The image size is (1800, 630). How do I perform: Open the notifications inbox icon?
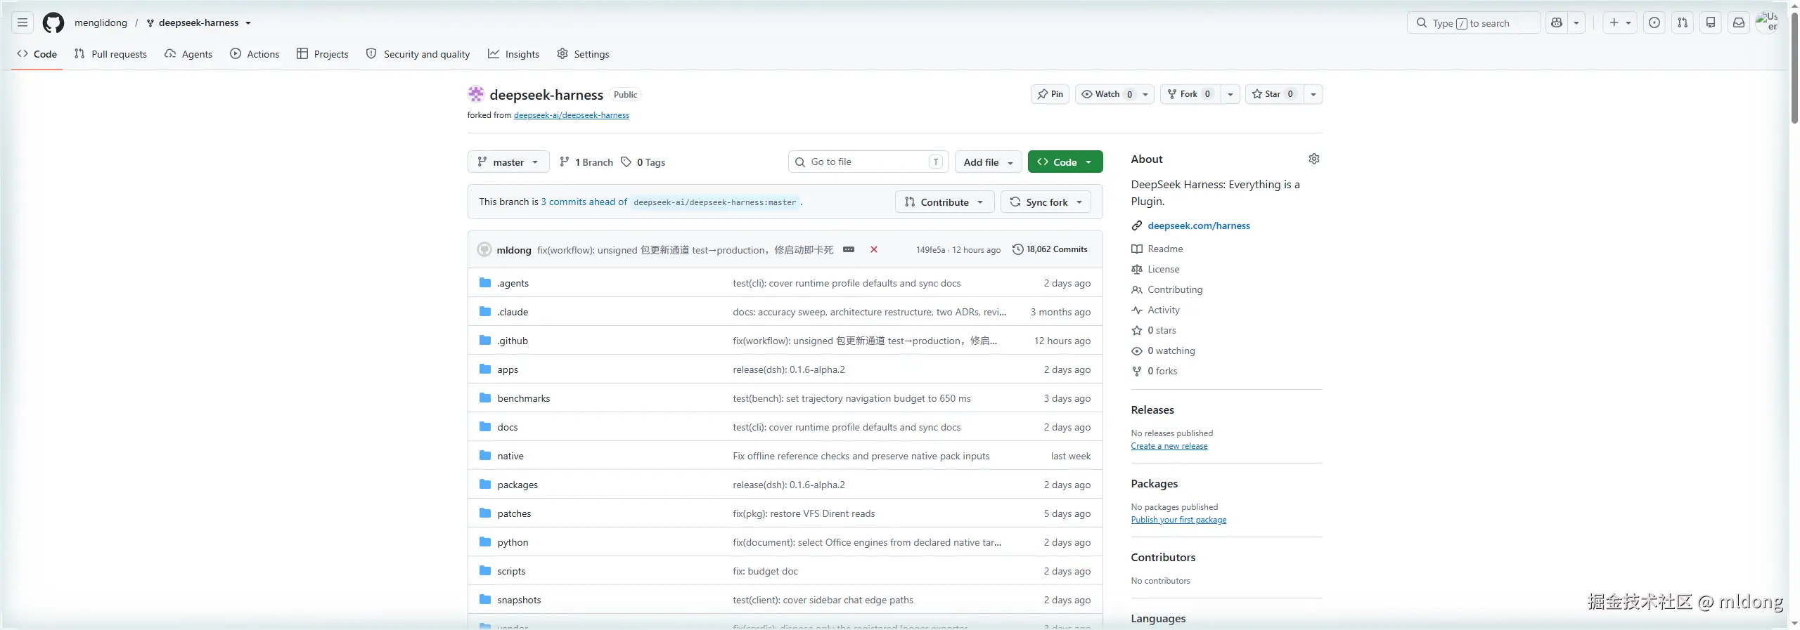(1739, 23)
